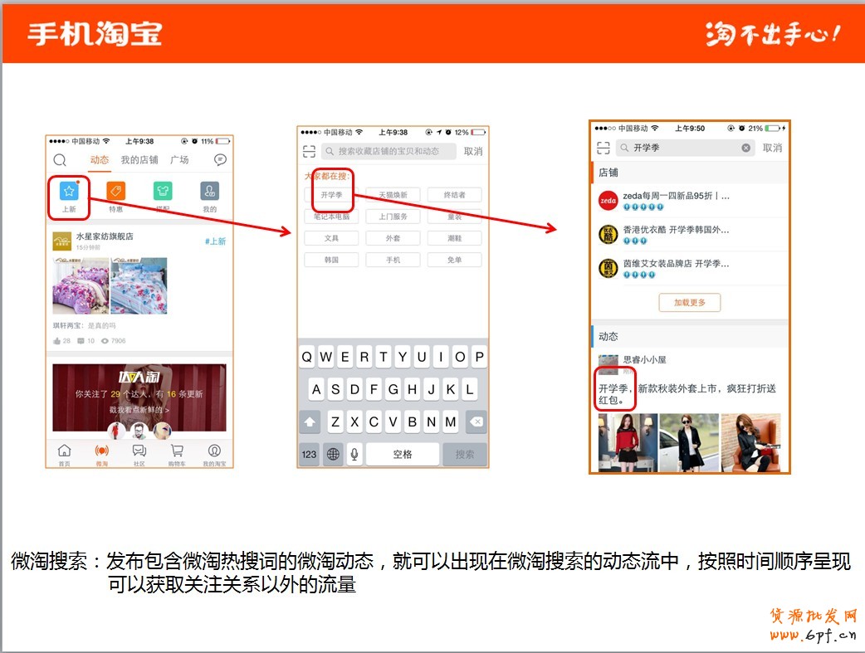Switch to the 广场 tab
The image size is (865, 653).
coord(179,160)
